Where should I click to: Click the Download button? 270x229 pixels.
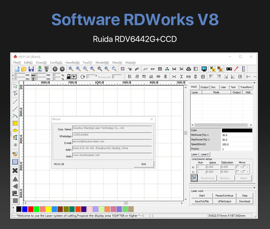click(245, 201)
